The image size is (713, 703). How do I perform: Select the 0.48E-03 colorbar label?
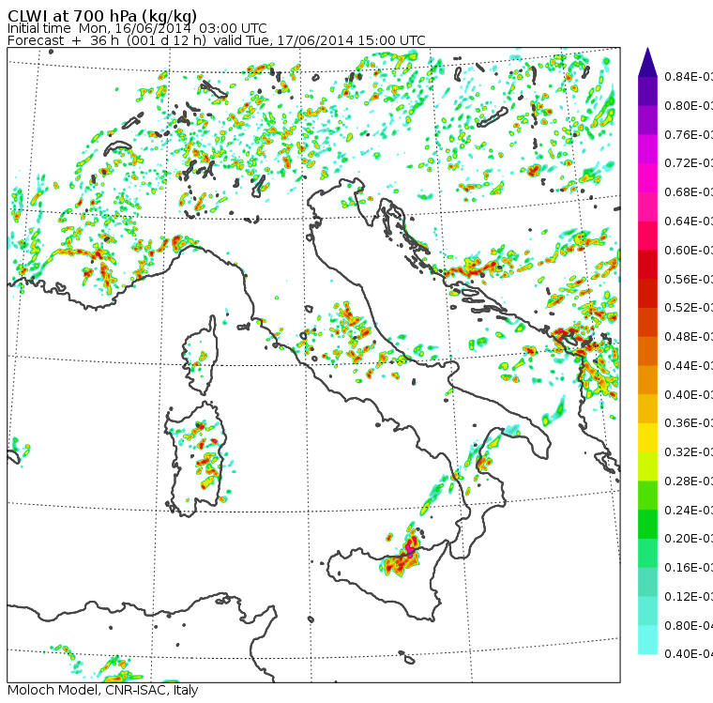[689, 337]
